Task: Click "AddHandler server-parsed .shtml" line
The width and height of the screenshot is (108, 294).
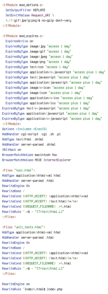Action: [29, 144]
